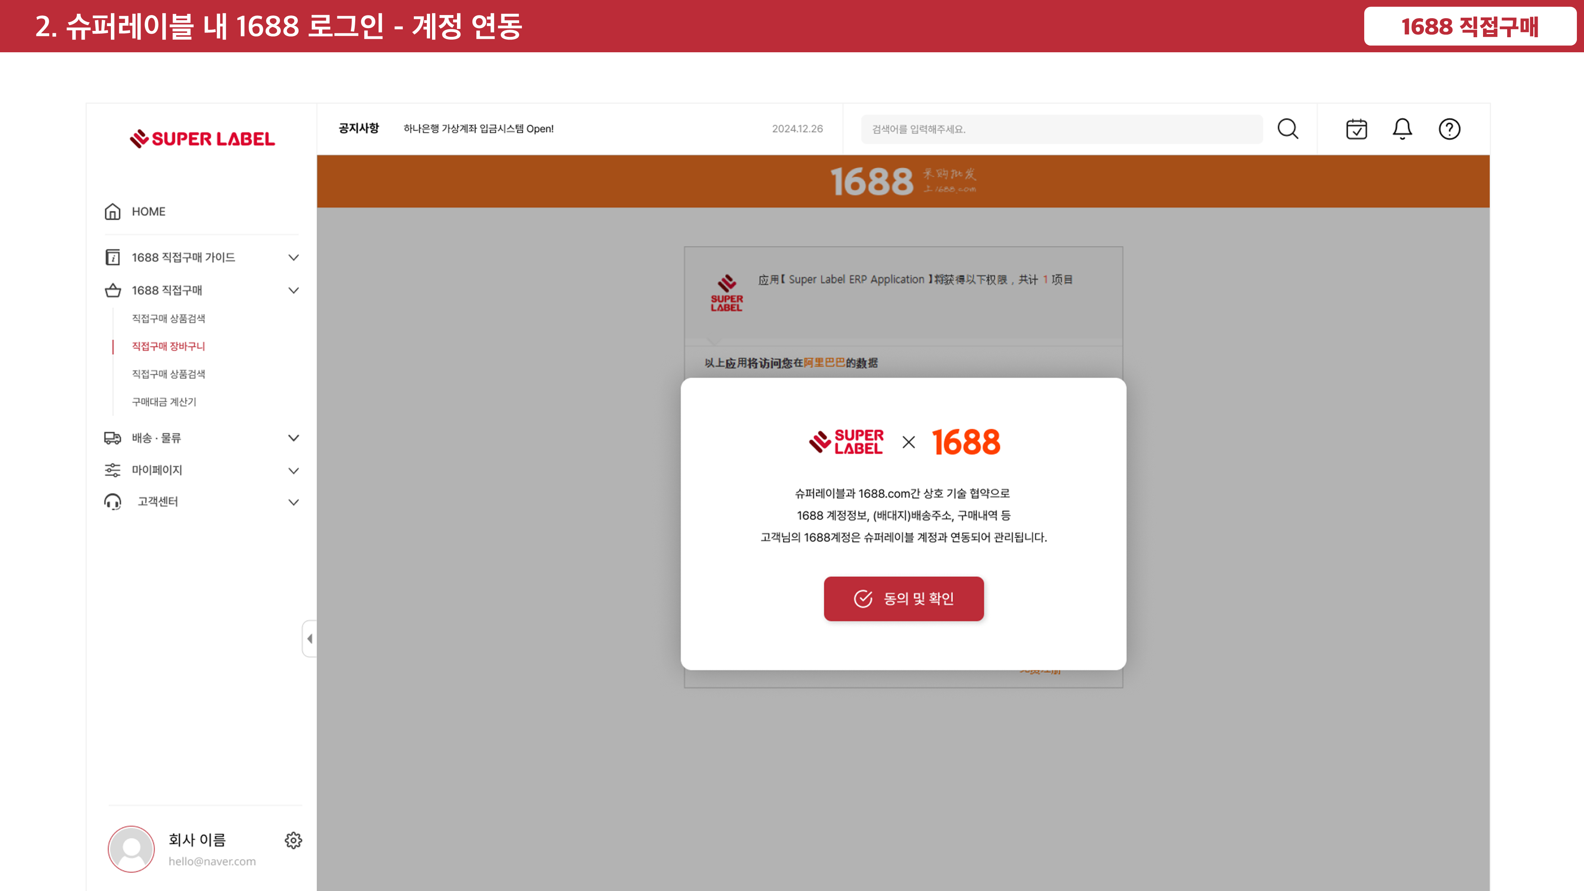Click the 1688 직접구매 header badge
The height and width of the screenshot is (891, 1584).
coord(1470,27)
